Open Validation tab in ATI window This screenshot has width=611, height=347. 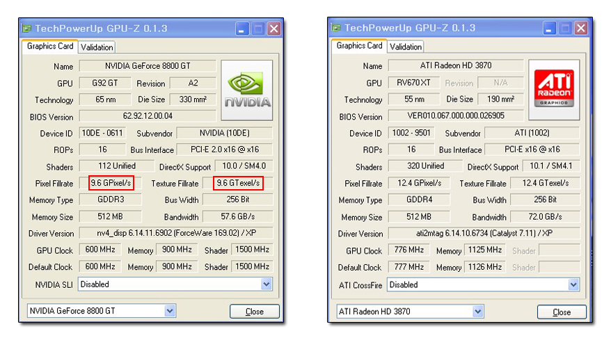[405, 47]
